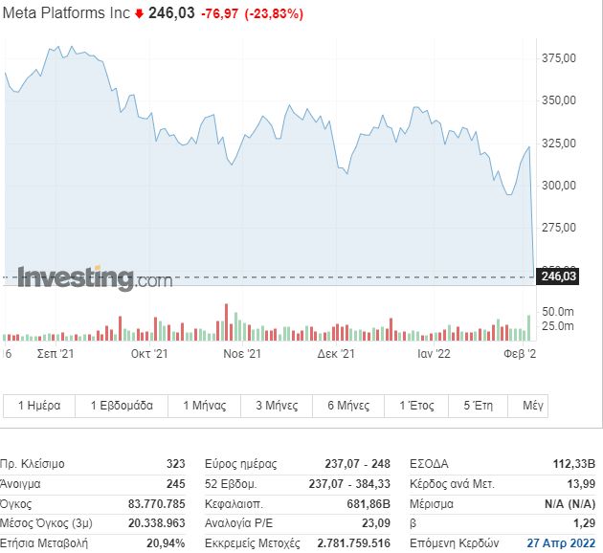Choose the 1 Έτος timeframe
Screen dimensions: 603x553
pyautogui.click(x=416, y=406)
